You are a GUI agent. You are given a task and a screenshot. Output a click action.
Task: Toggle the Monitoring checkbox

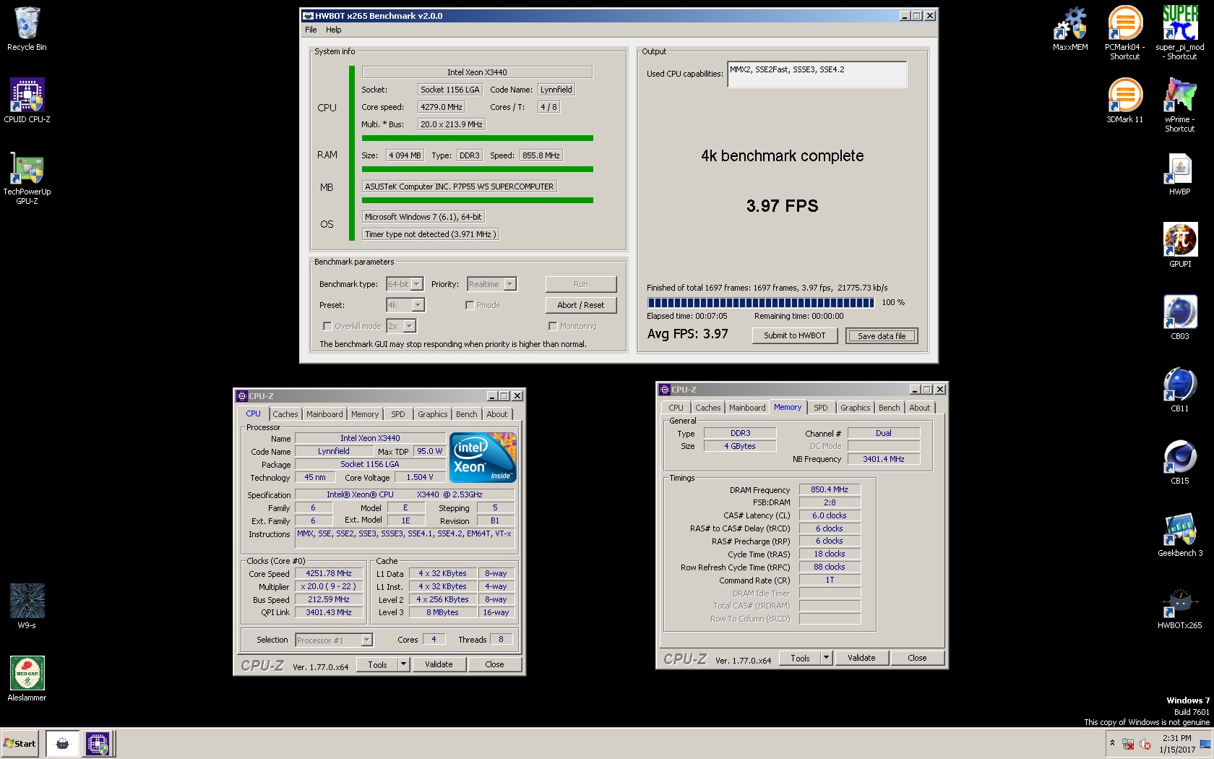point(553,326)
